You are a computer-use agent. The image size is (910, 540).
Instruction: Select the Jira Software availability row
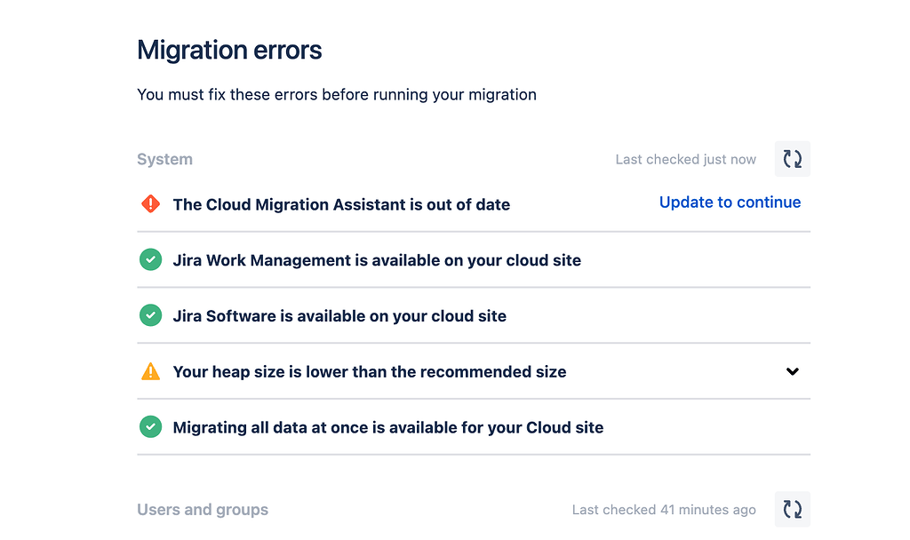(339, 316)
